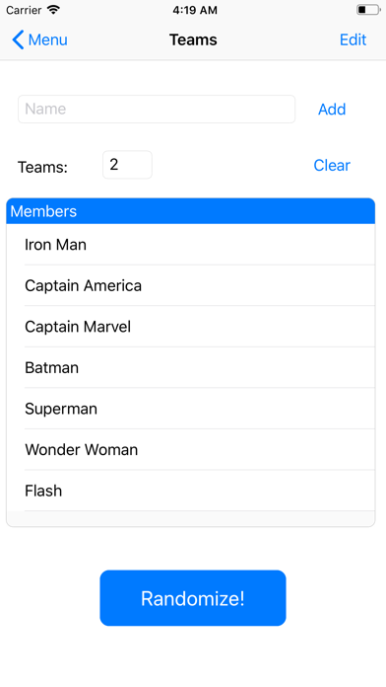The image size is (386, 687).
Task: Tap the Wi-Fi status icon
Action: pos(53,10)
